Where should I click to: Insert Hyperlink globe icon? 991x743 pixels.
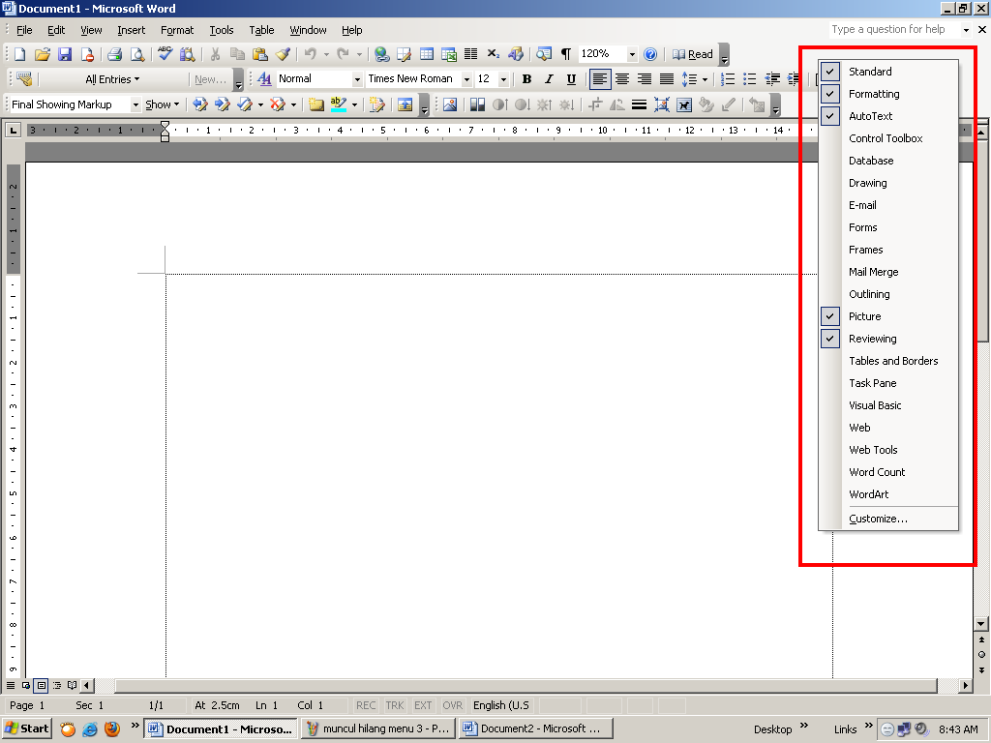[x=381, y=54]
